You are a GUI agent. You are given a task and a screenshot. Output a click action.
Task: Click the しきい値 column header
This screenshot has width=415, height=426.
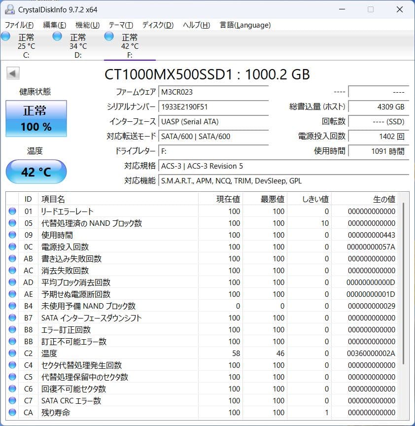[x=310, y=199]
